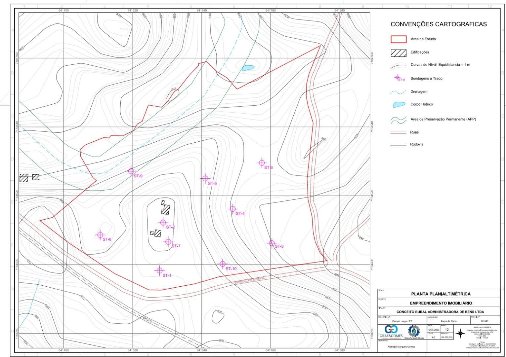506x357 pixels.
Task: Click the Convenções Cartograficas legend heading
Action: pyautogui.click(x=439, y=24)
